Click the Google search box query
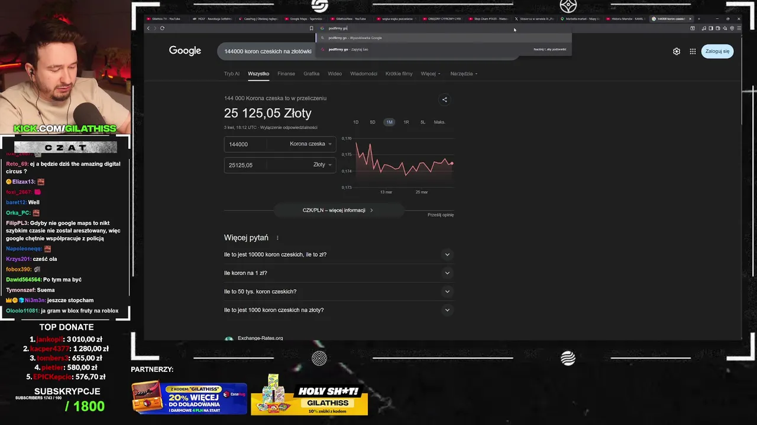Viewport: 757px width, 425px height. [x=268, y=51]
